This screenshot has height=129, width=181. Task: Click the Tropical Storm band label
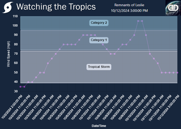[x=99, y=67]
